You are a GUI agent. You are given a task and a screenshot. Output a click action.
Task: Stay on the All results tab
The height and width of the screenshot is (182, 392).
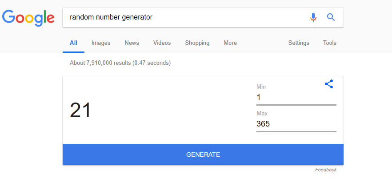pos(73,43)
